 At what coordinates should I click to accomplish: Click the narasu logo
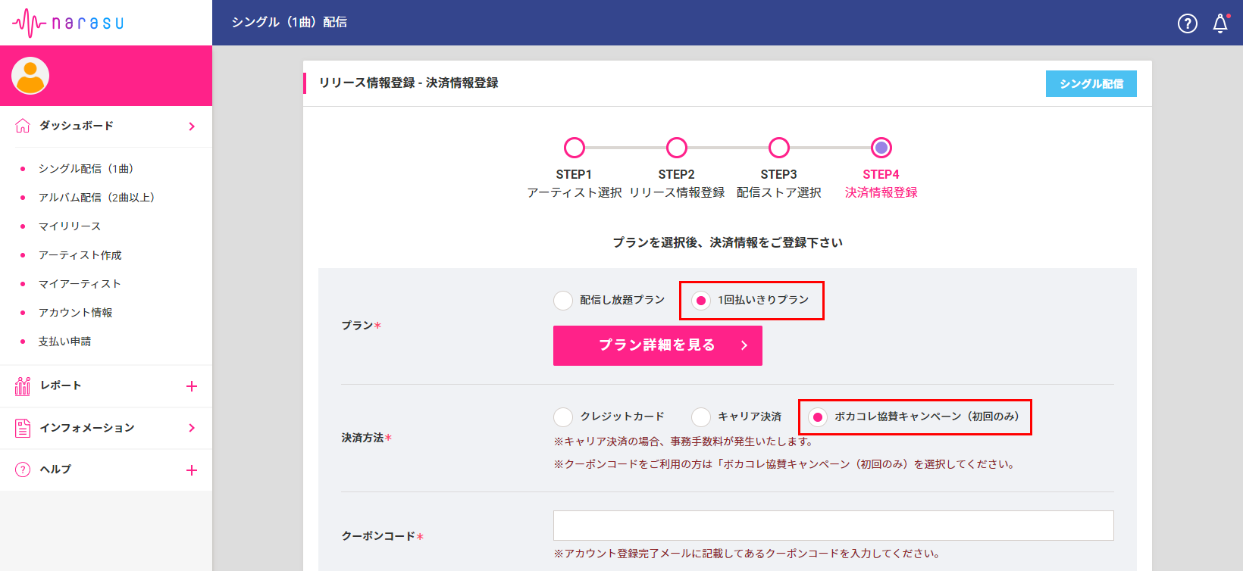[68, 23]
